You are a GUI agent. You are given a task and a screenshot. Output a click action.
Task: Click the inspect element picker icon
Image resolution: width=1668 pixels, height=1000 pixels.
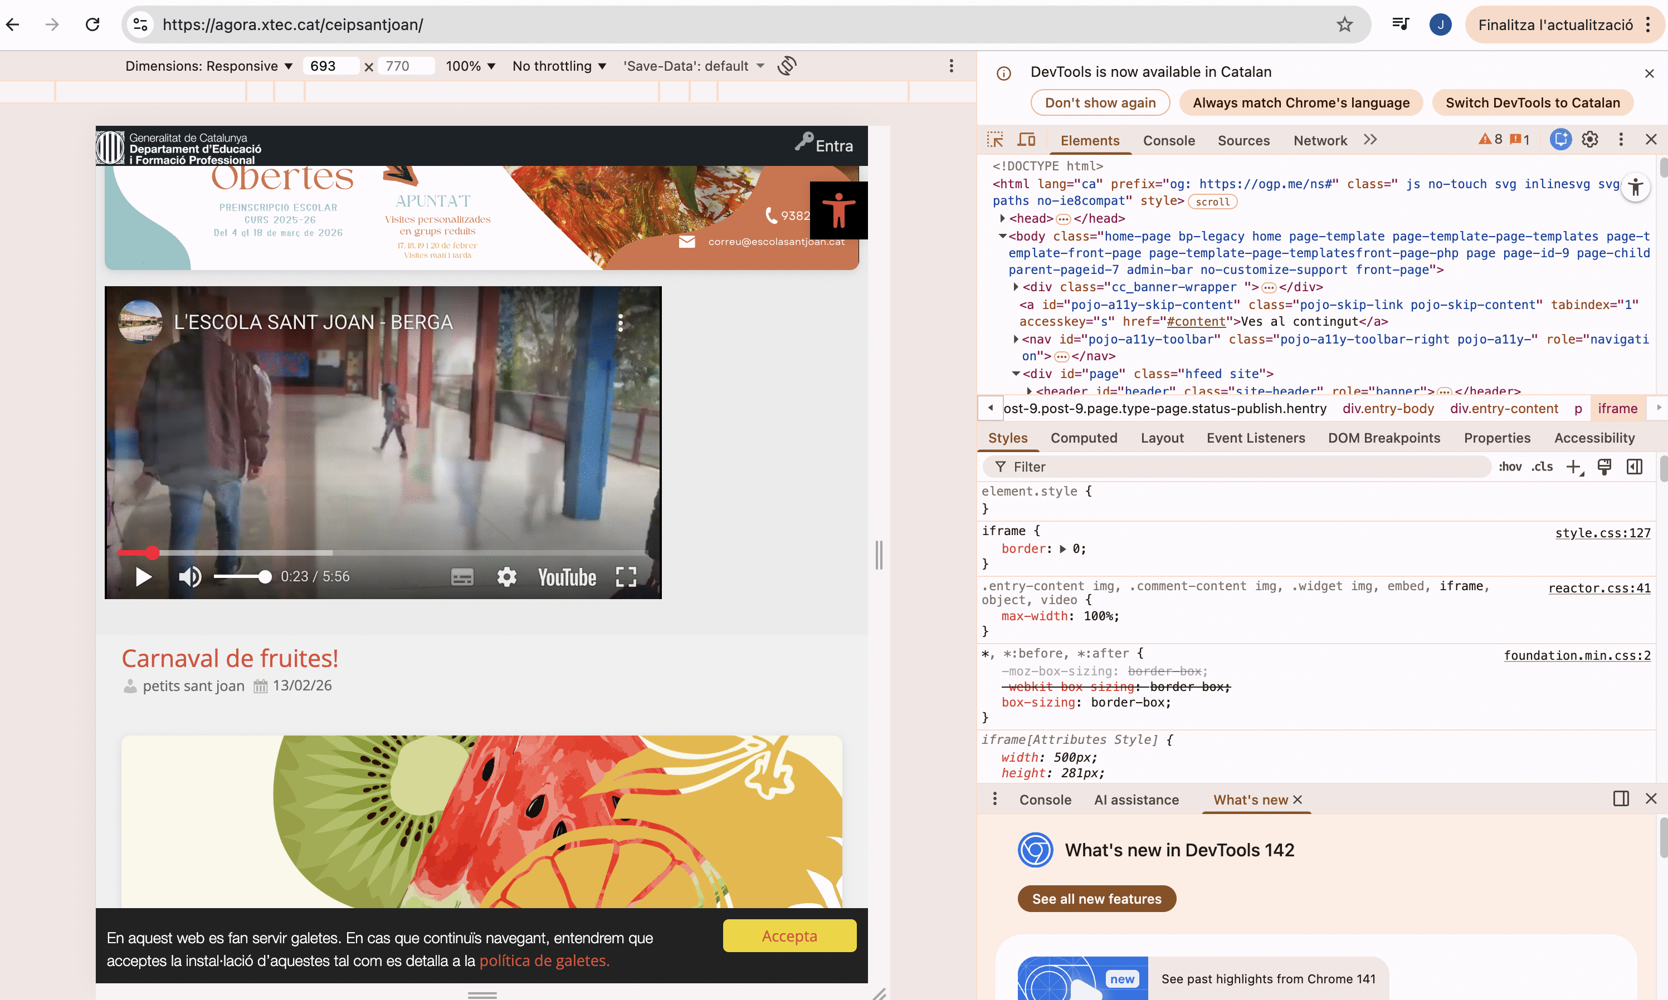(994, 140)
